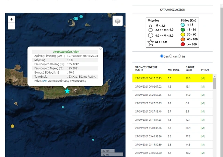Click the large cyan circle near Santorini
The height and width of the screenshot is (157, 223).
[x=81, y=16]
